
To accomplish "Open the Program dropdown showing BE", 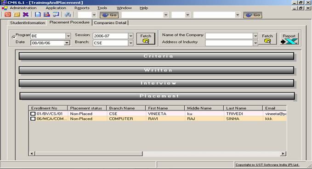I will (68, 36).
